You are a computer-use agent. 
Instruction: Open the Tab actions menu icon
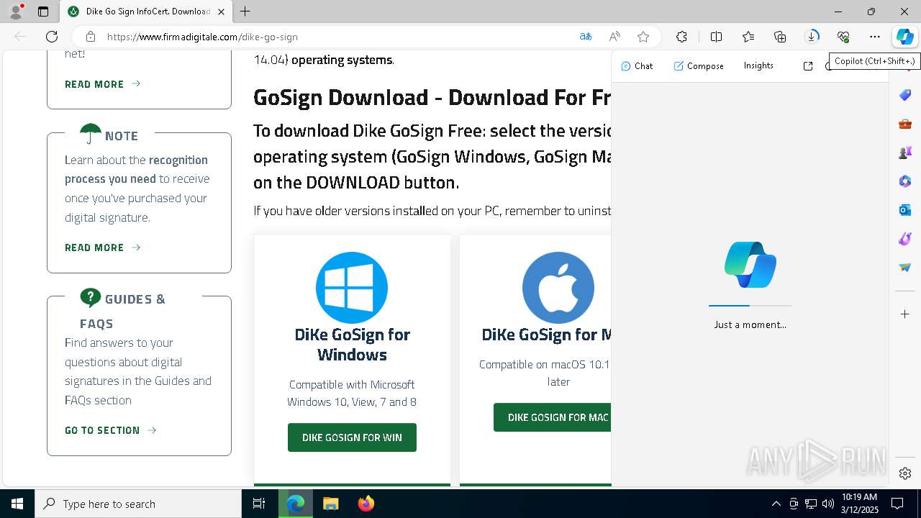43,12
